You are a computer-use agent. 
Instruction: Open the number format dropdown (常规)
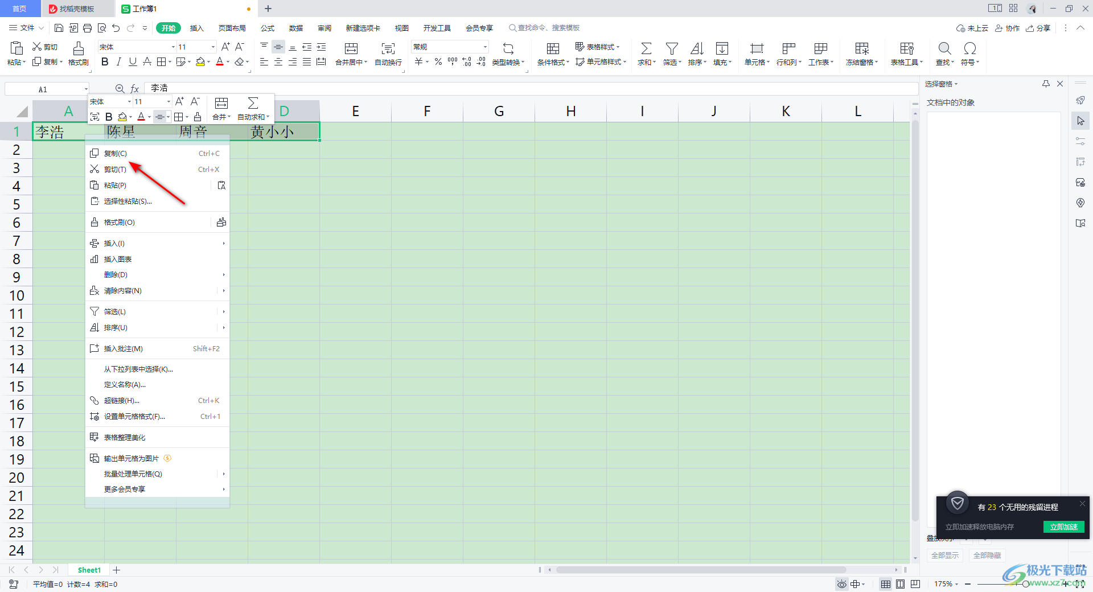(x=485, y=47)
